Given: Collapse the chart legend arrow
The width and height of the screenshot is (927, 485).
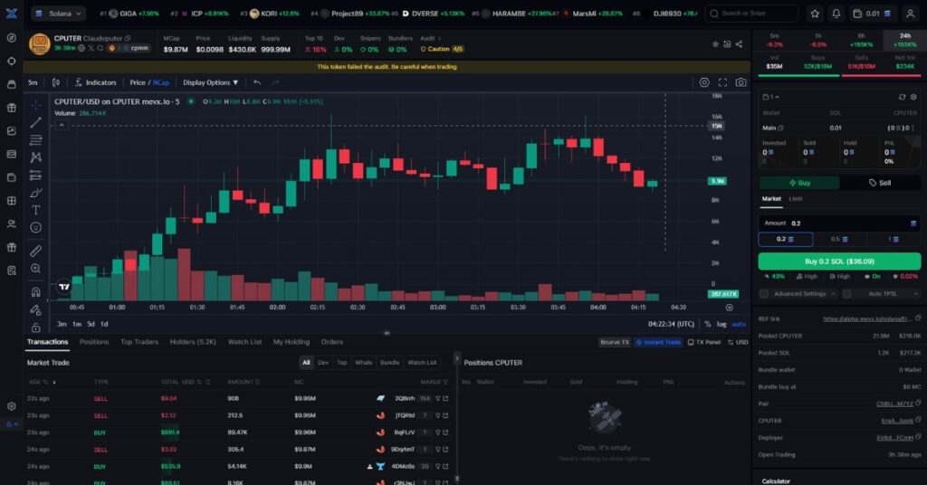Looking at the screenshot, I should pos(62,125).
